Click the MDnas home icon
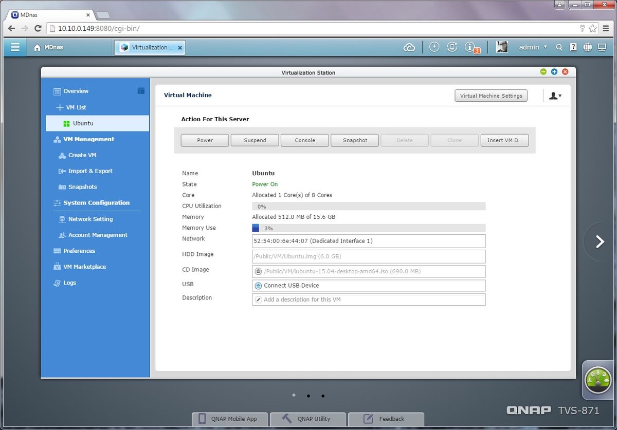The width and height of the screenshot is (617, 430). coord(37,48)
